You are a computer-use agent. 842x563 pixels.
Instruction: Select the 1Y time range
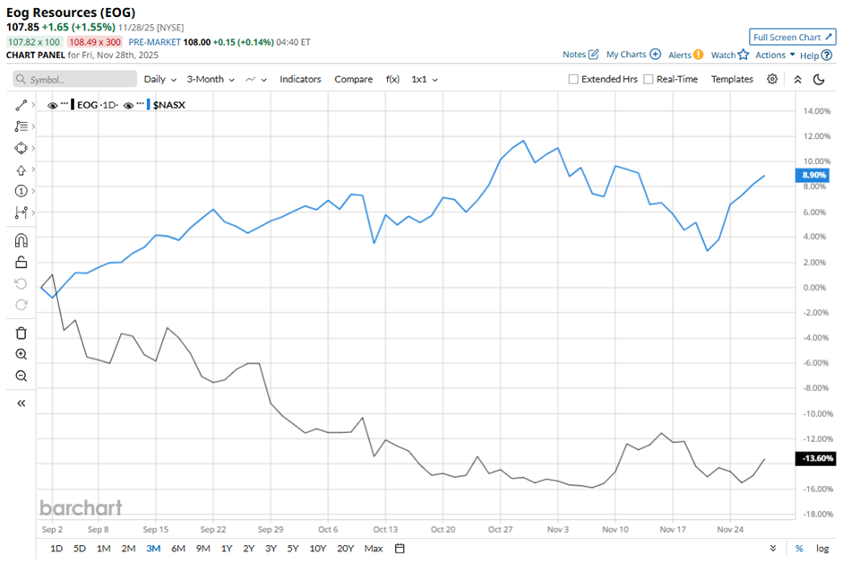pyautogui.click(x=227, y=549)
